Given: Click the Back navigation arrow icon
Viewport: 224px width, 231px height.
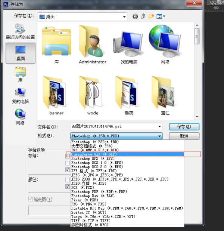Looking at the screenshot, I should pyautogui.click(x=135, y=16).
